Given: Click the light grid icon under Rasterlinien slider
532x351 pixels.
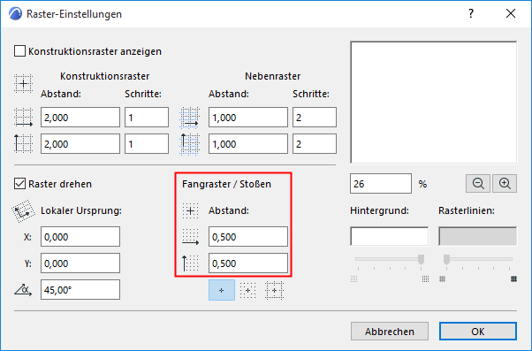Looking at the screenshot, I should pyautogui.click(x=442, y=279).
